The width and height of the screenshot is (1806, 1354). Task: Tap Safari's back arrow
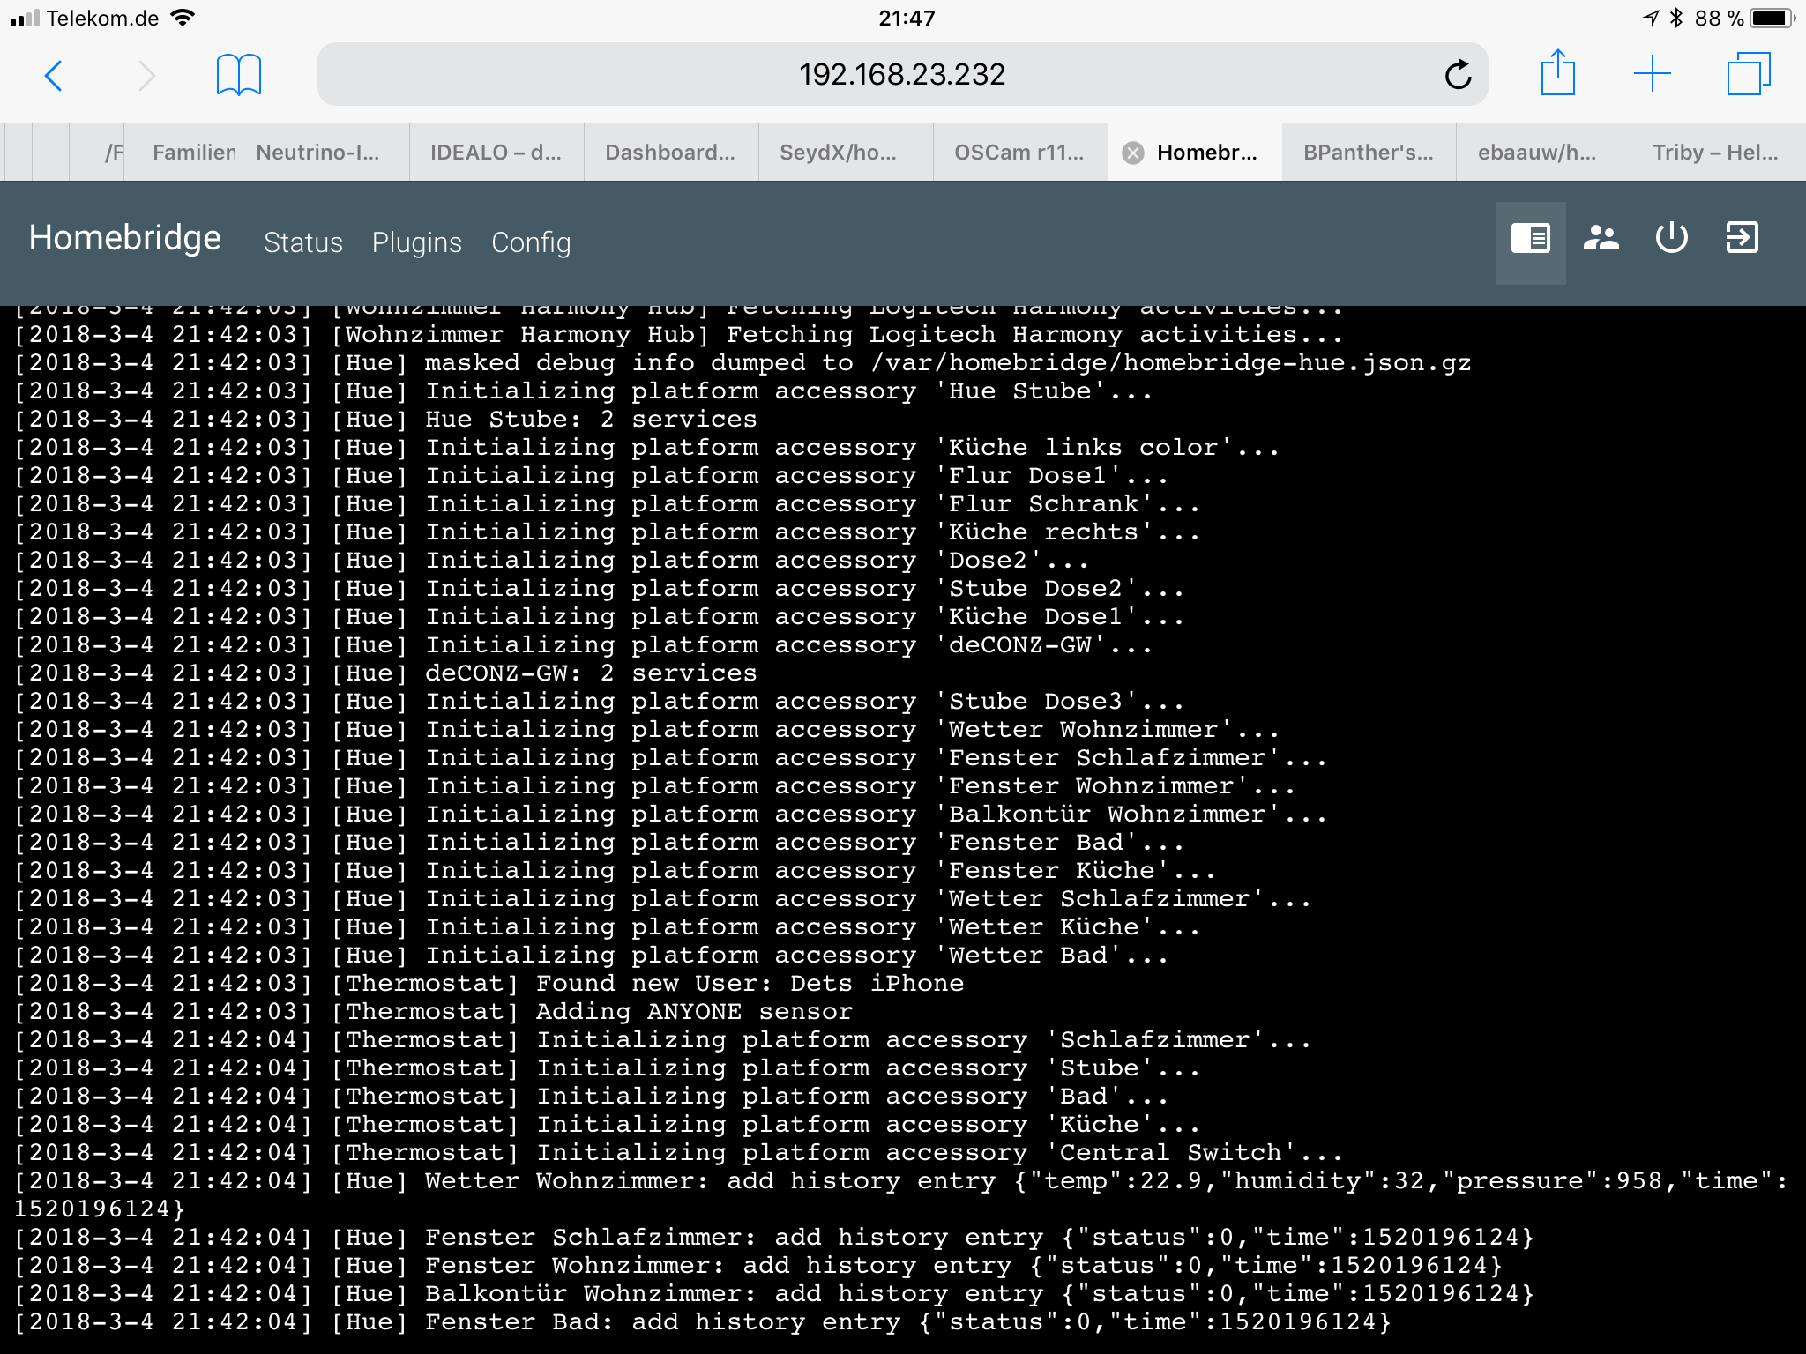pos(54,76)
